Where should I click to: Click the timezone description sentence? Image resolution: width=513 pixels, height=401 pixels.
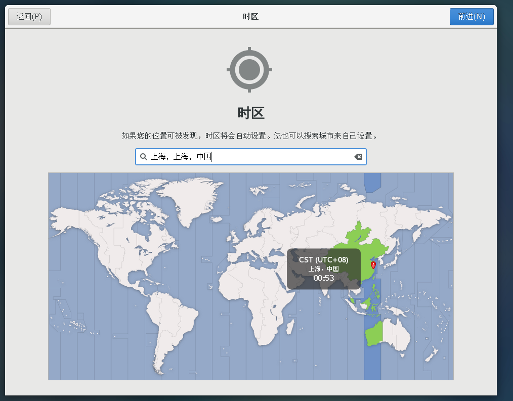[x=250, y=136]
